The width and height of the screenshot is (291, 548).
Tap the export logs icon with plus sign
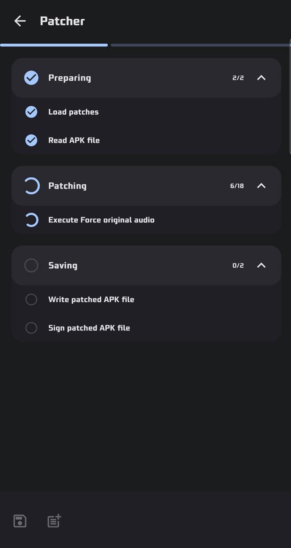pos(53,521)
